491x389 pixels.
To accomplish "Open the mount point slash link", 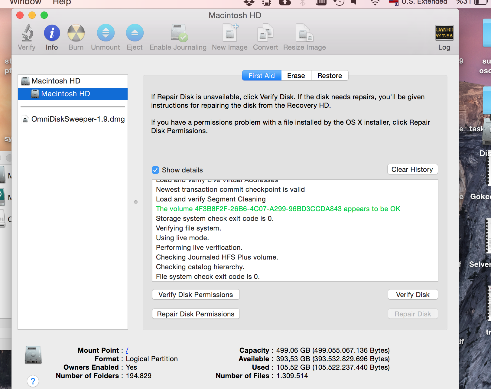I will click(x=127, y=350).
